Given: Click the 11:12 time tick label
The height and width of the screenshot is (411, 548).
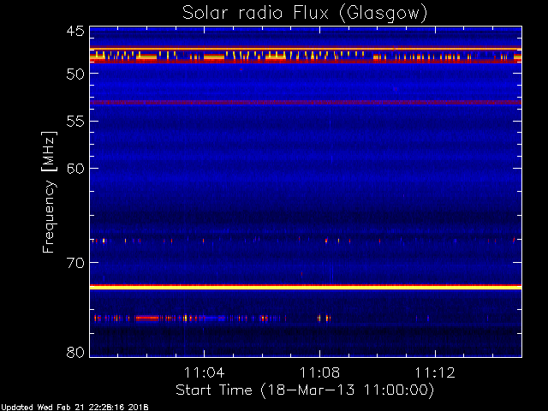Looking at the screenshot, I should [435, 372].
